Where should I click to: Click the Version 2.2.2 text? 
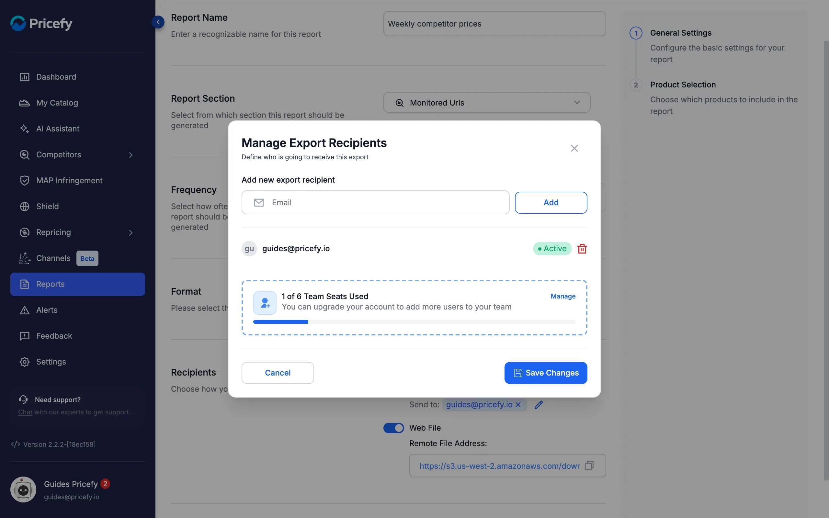point(59,444)
